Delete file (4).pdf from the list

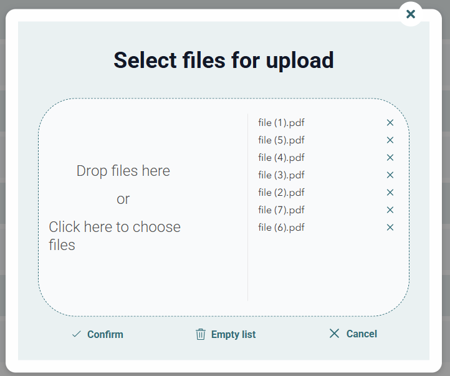(390, 158)
